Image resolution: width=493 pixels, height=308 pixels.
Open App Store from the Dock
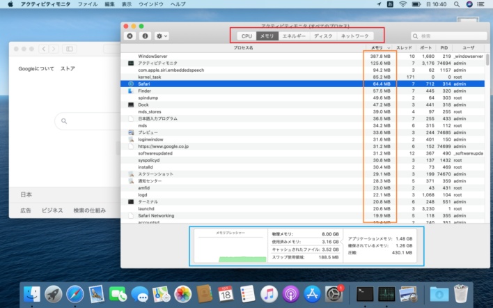(x=312, y=294)
